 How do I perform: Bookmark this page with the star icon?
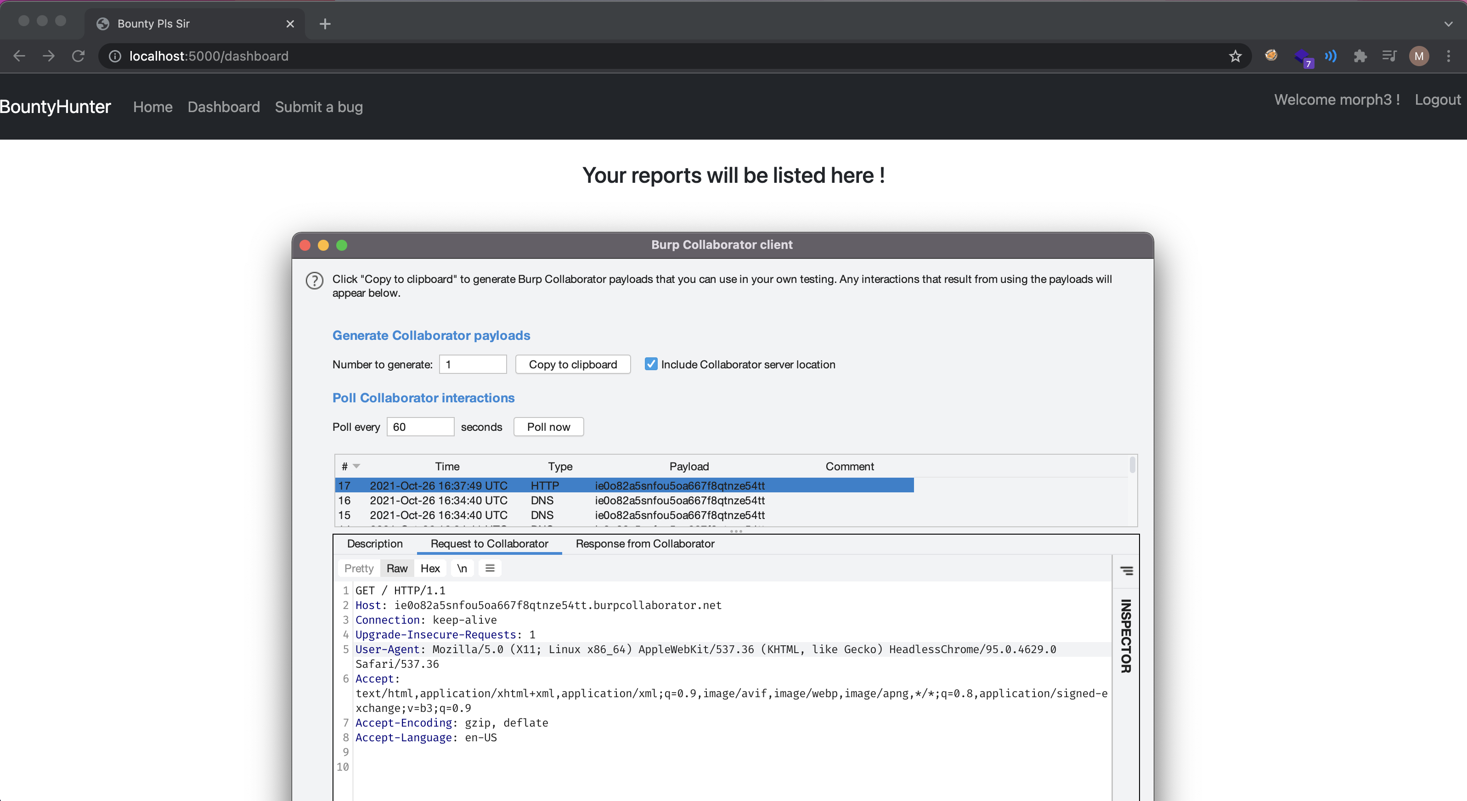click(1235, 56)
